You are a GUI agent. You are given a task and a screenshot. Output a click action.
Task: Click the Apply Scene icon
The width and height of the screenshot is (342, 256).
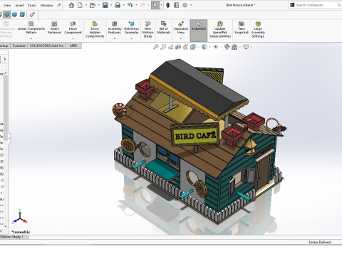tap(234, 47)
